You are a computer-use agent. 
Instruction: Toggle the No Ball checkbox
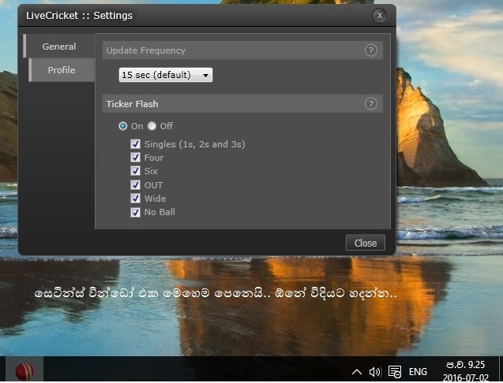[135, 212]
